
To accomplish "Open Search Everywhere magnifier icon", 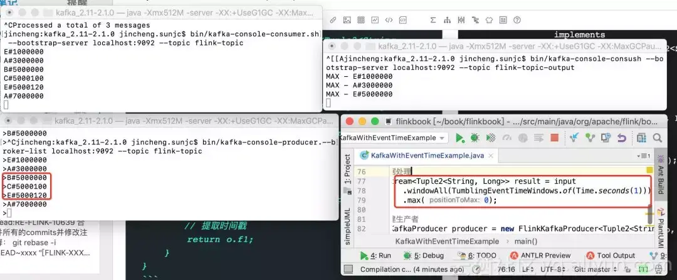I will [x=657, y=138].
